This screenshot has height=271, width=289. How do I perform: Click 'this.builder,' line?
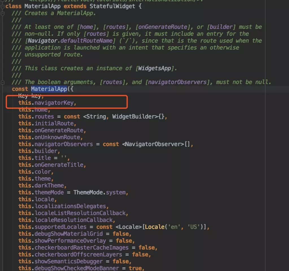tap(39, 151)
